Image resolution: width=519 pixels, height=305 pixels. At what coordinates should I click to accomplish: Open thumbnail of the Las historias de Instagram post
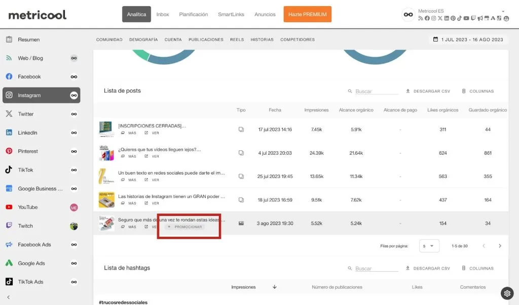click(x=106, y=200)
